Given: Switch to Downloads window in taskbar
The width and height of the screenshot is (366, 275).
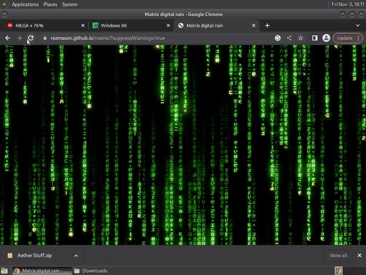Looking at the screenshot, I should [x=91, y=271].
